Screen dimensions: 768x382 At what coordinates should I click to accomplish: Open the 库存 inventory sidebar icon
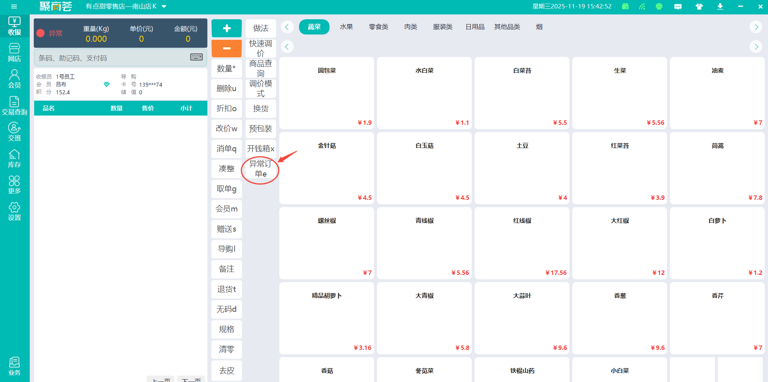point(14,159)
